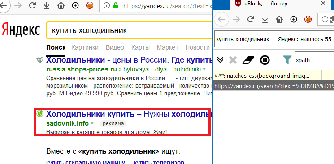The width and height of the screenshot is (334, 164).
Task: Click the grey yandex.ru/search URL log row
Action: click(x=274, y=86)
